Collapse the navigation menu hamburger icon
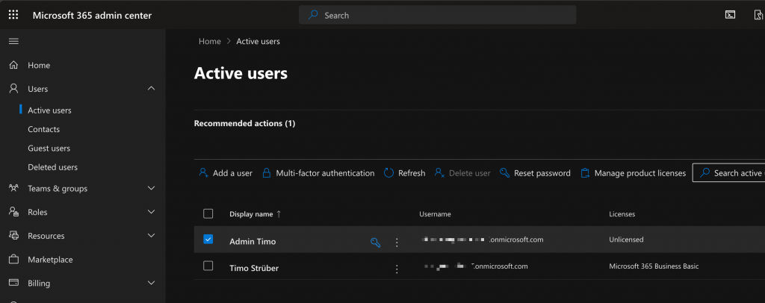The height and width of the screenshot is (303, 765). point(13,41)
